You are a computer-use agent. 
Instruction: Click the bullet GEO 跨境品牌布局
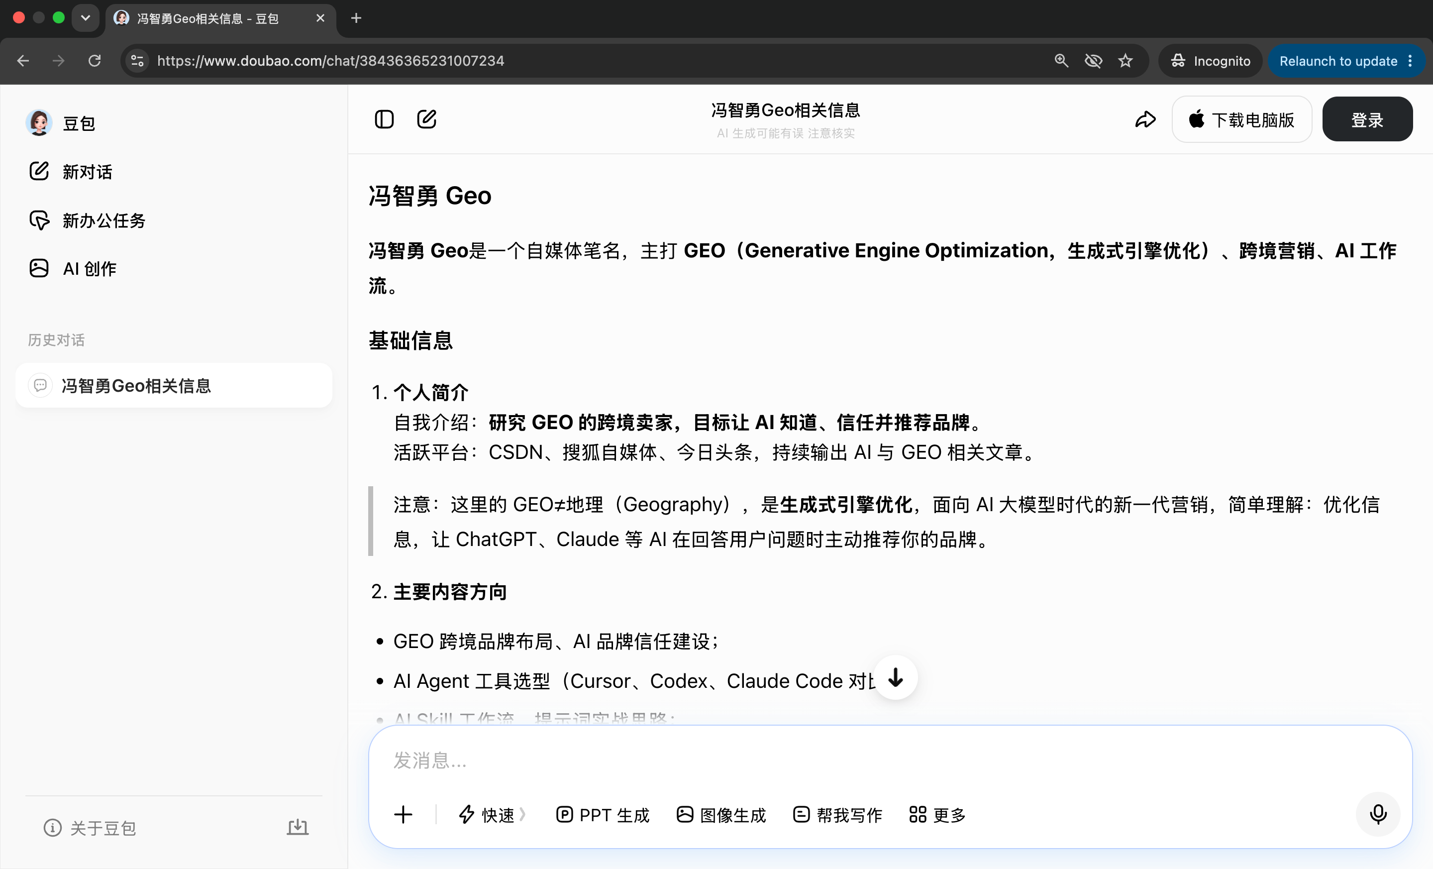(557, 641)
